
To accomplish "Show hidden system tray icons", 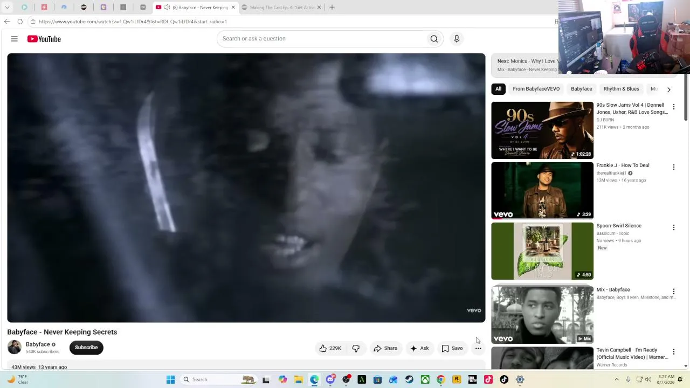I will pos(617,379).
